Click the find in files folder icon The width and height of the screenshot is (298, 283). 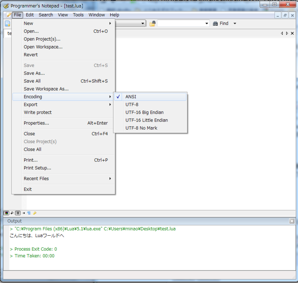tap(152, 23)
